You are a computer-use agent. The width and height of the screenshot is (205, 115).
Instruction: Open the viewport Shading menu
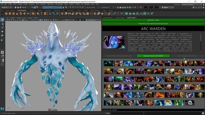coord(13,18)
